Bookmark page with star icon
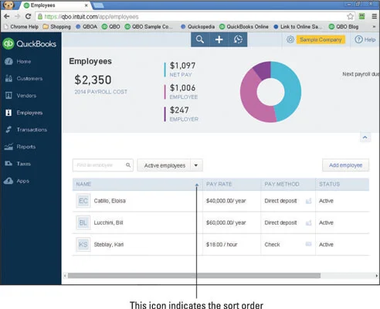 point(350,16)
